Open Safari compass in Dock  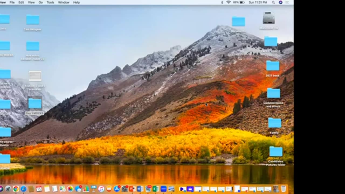tap(23, 189)
